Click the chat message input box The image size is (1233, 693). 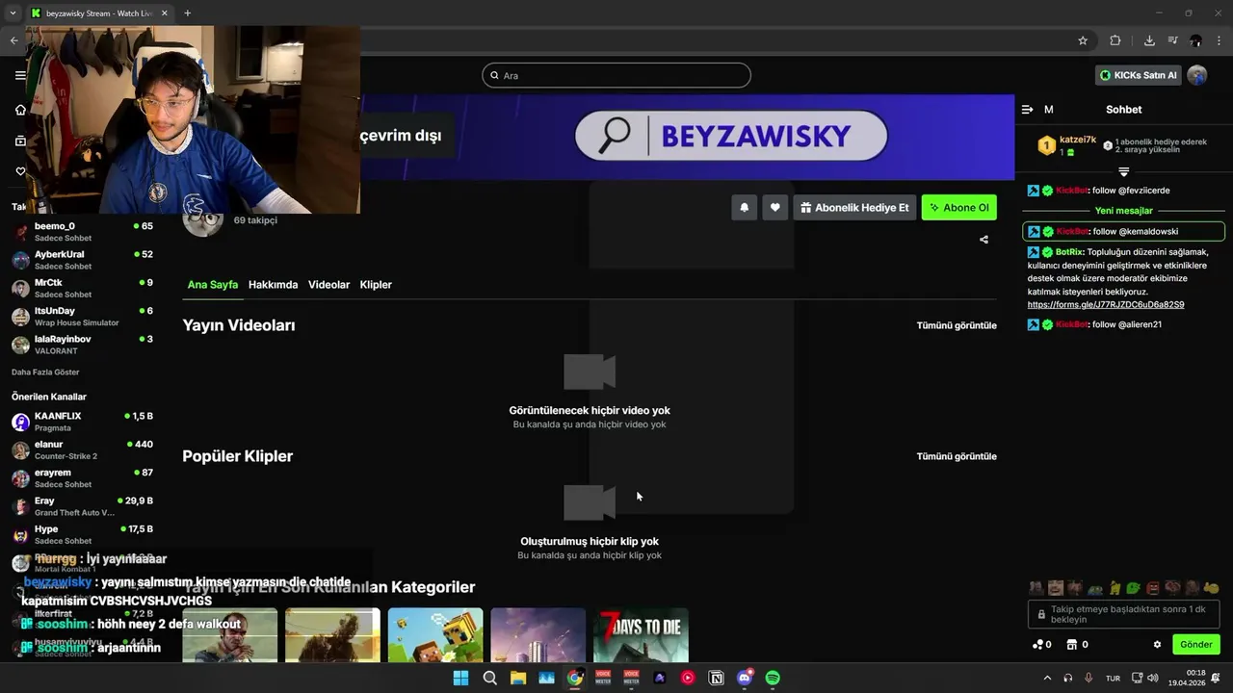1123,614
